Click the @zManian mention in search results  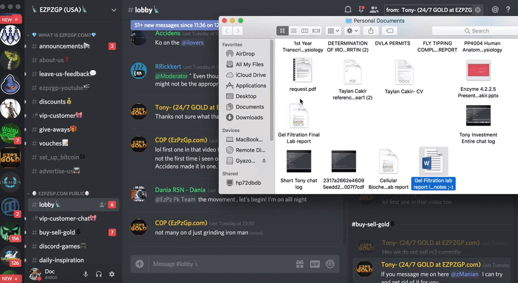tap(465, 274)
